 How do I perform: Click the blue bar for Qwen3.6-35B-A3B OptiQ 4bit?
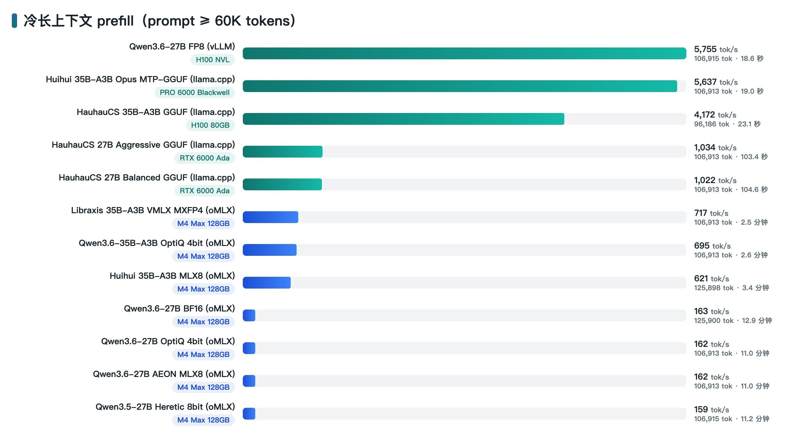[x=270, y=250]
